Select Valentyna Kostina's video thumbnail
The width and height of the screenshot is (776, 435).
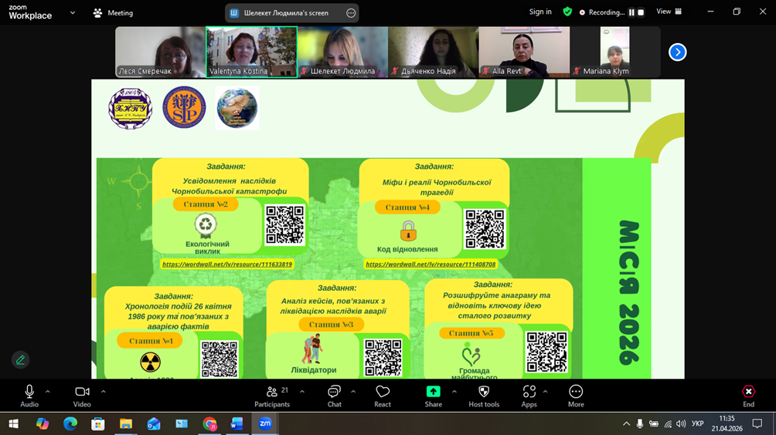(x=251, y=52)
